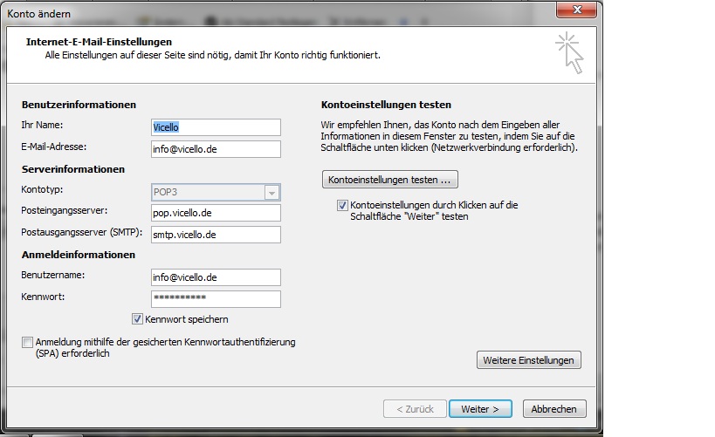Click the Serverinformationen heading
The width and height of the screenshot is (715, 437).
[x=73, y=169]
